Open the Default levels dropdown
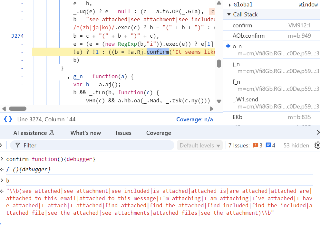This screenshot has height=225, width=320. [199, 145]
